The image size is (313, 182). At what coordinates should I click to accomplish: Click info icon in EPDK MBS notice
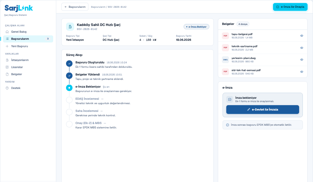[227, 125]
